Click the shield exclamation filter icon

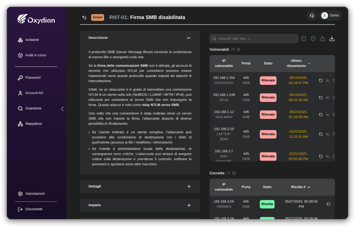tap(304, 39)
